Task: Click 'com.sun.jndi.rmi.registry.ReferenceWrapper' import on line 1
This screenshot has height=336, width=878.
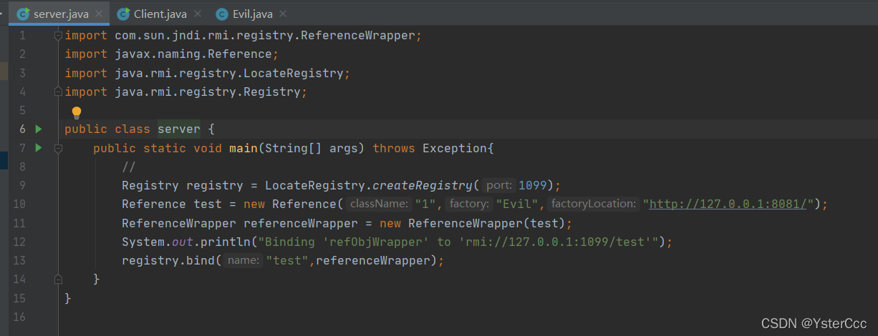Action: click(265, 36)
